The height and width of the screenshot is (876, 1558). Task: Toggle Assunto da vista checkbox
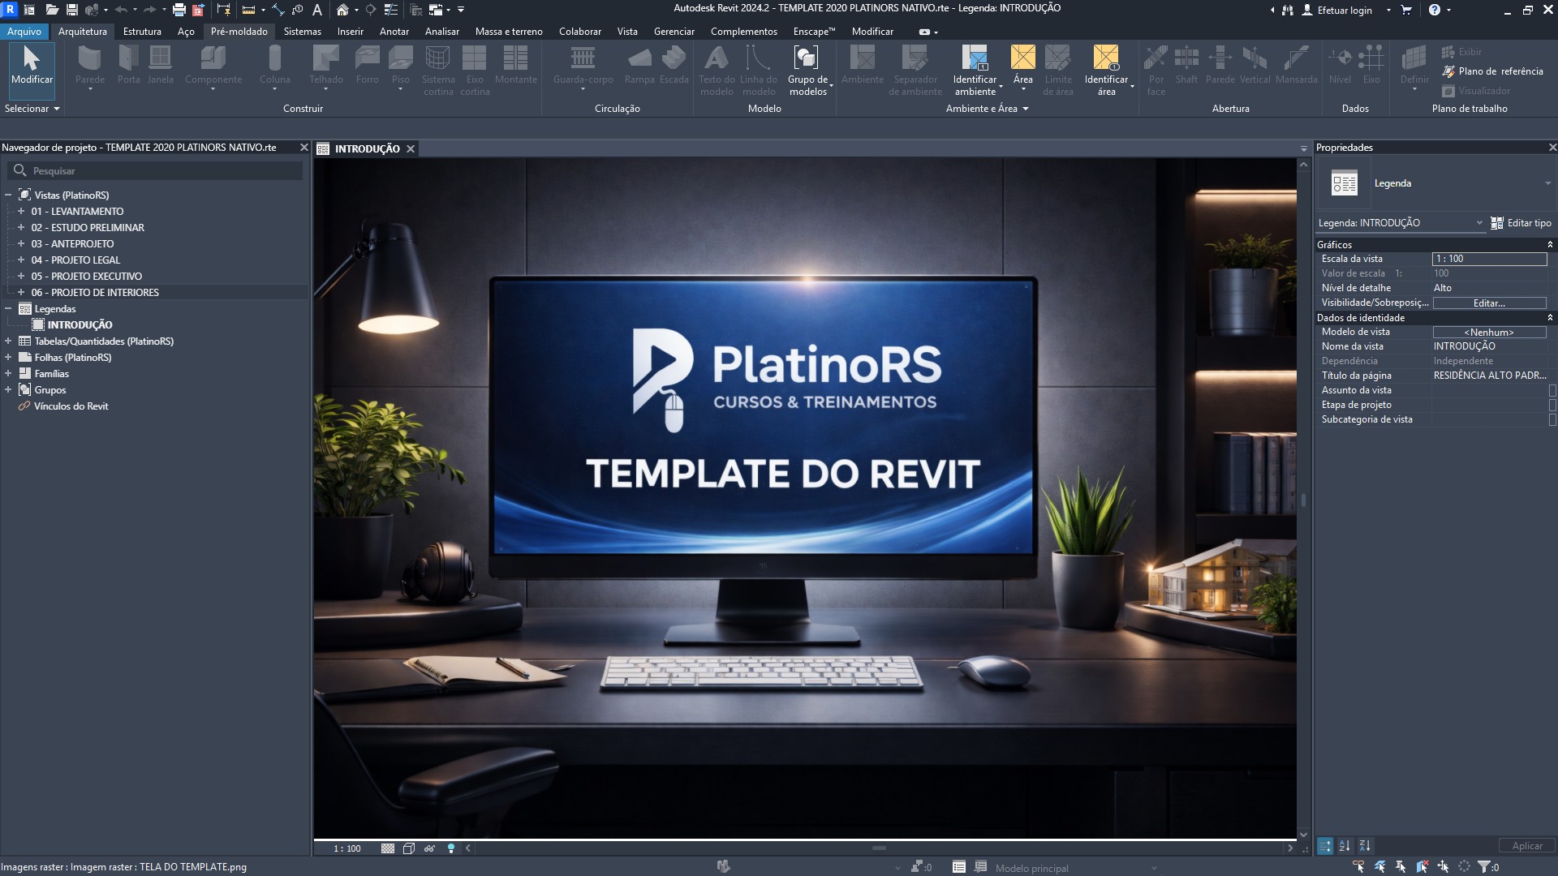1552,390
